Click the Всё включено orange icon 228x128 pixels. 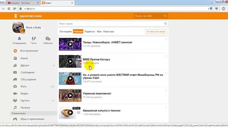tap(15, 51)
